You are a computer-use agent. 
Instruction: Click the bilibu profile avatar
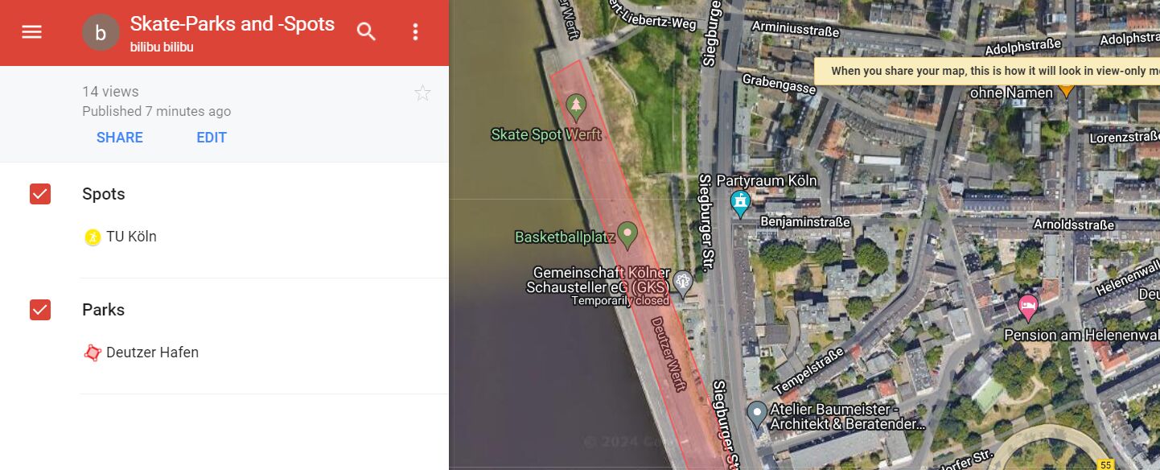pyautogui.click(x=101, y=32)
